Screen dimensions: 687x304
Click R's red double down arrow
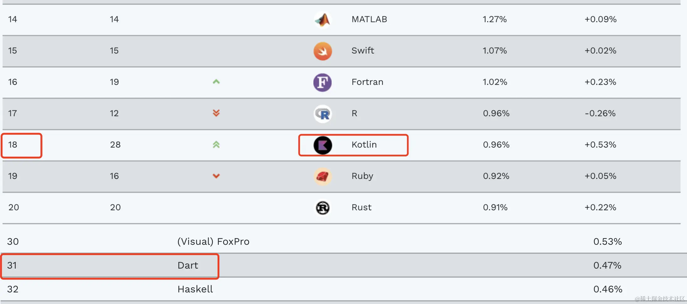(x=216, y=113)
